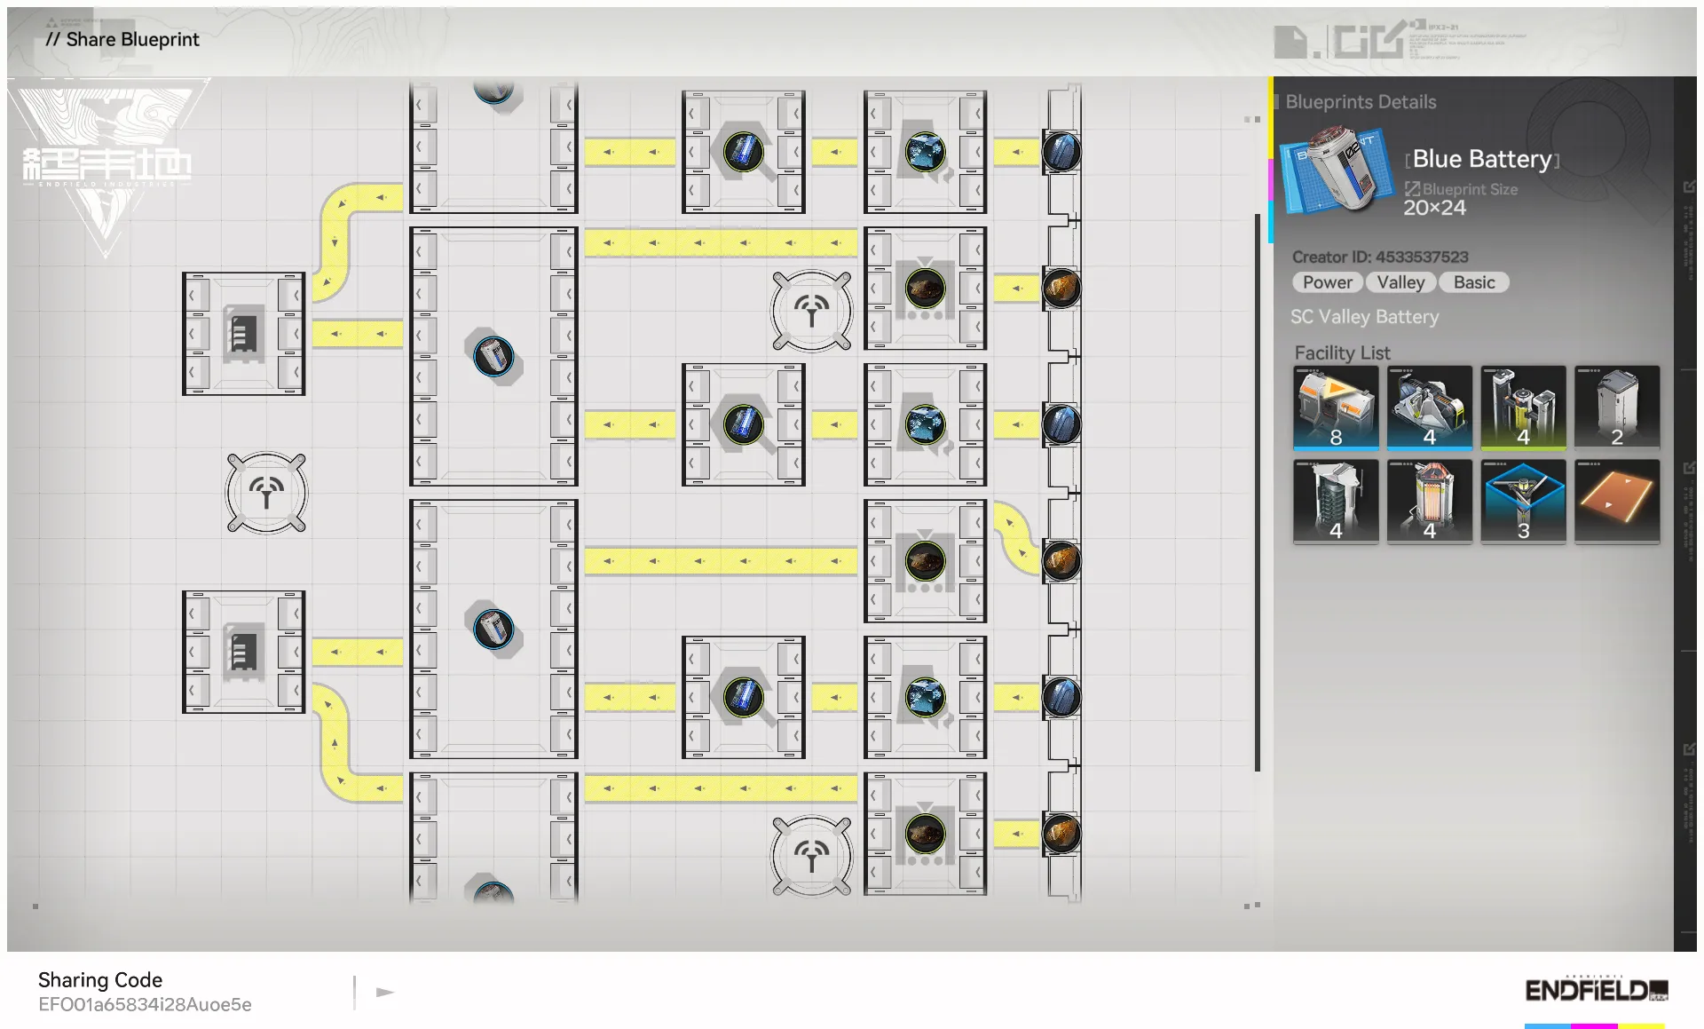Image resolution: width=1704 pixels, height=1029 pixels.
Task: Click the Blue Battery blueprint thumbnail
Action: [x=1338, y=169]
